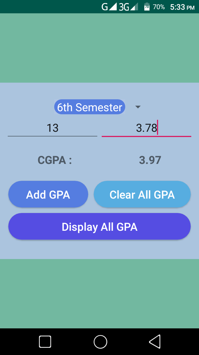Focus the GPA input showing 3.78

[x=146, y=128]
